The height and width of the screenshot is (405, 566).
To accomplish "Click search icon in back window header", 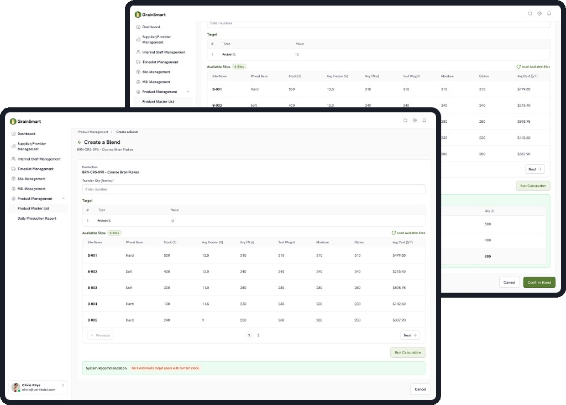I will [530, 13].
